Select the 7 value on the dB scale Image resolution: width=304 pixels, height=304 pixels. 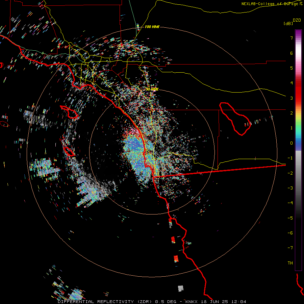(x=292, y=38)
